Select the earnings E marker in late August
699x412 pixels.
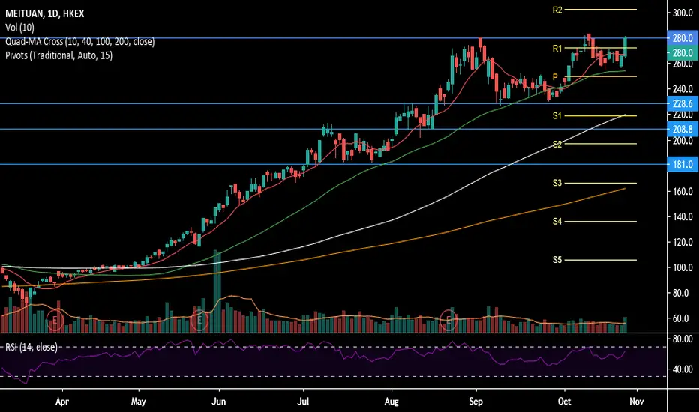coord(448,319)
